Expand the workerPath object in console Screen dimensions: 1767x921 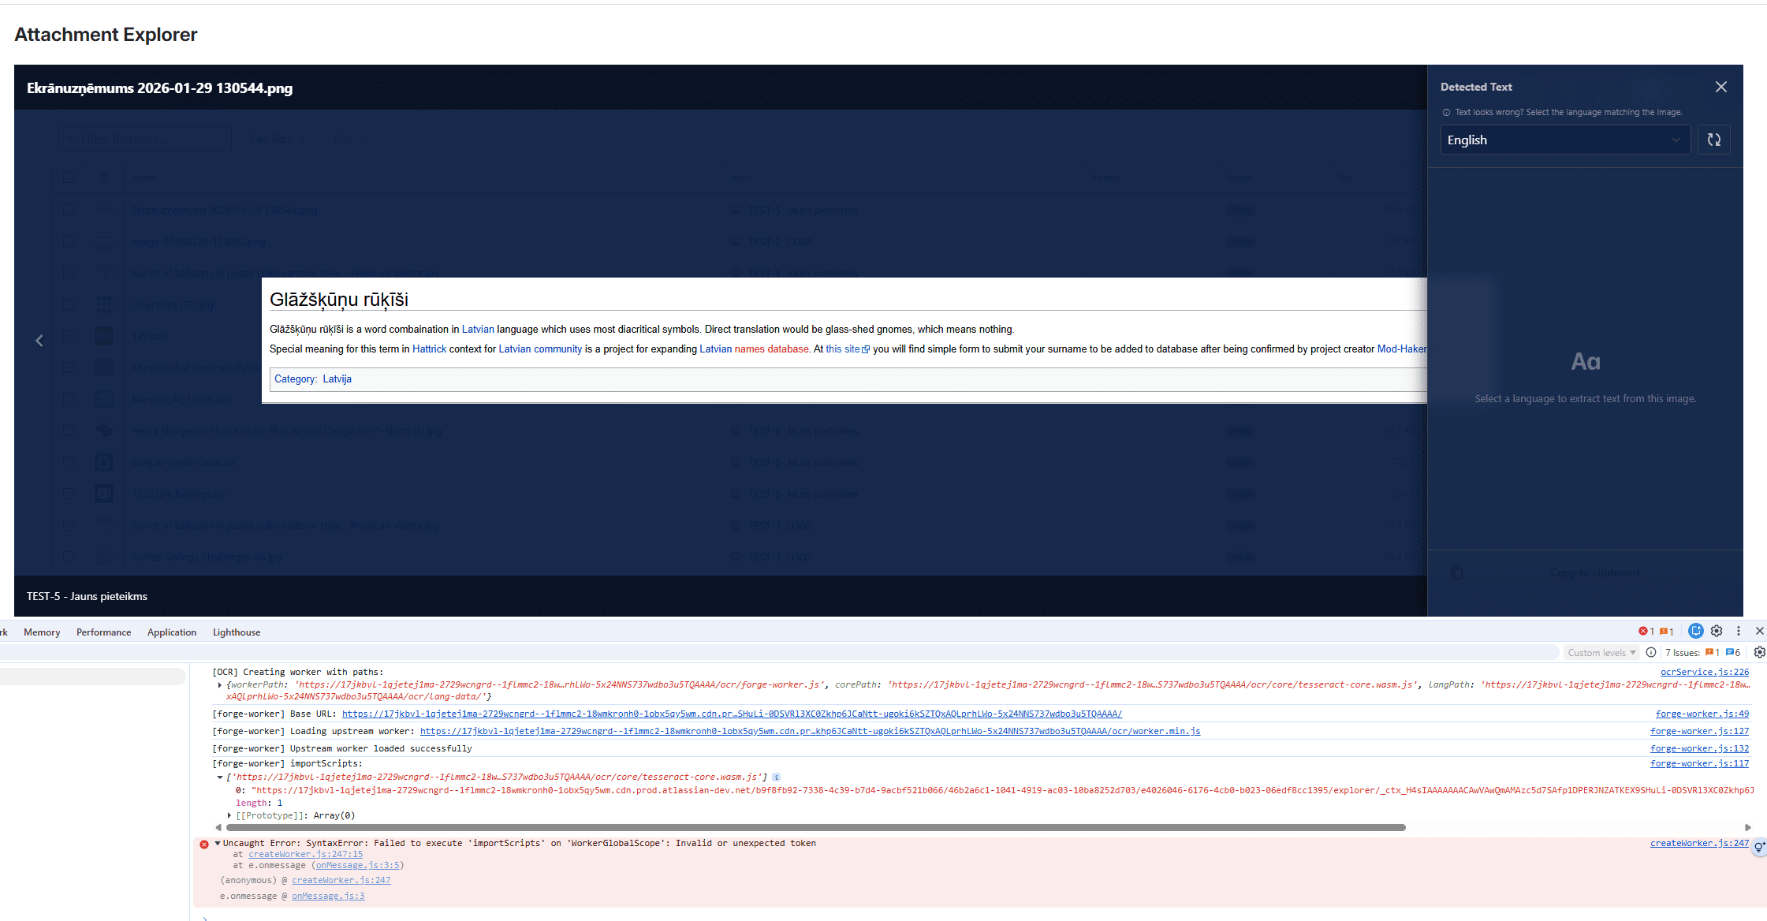220,684
